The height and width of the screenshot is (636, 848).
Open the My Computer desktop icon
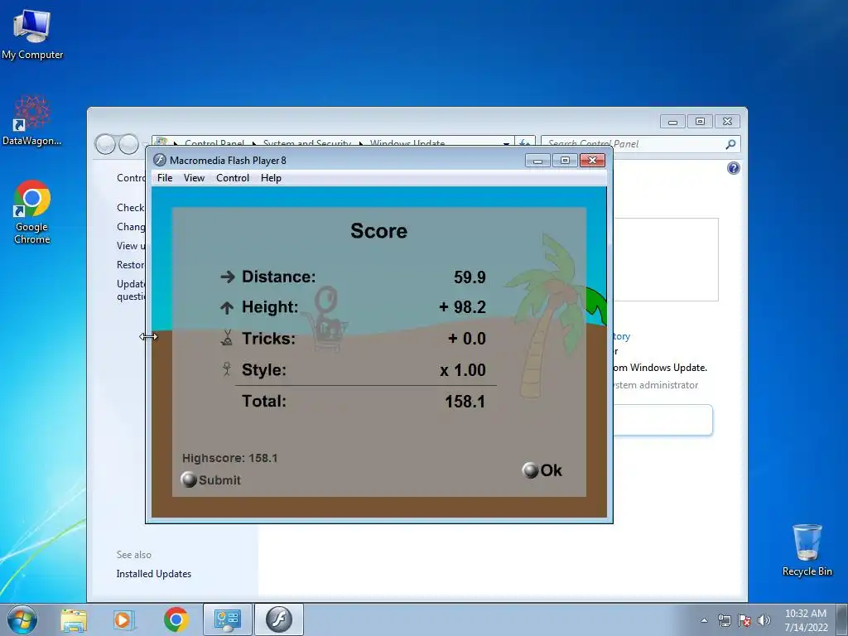click(32, 34)
